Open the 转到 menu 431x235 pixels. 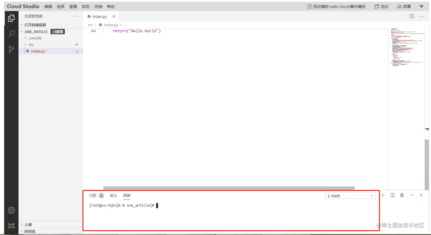click(86, 7)
